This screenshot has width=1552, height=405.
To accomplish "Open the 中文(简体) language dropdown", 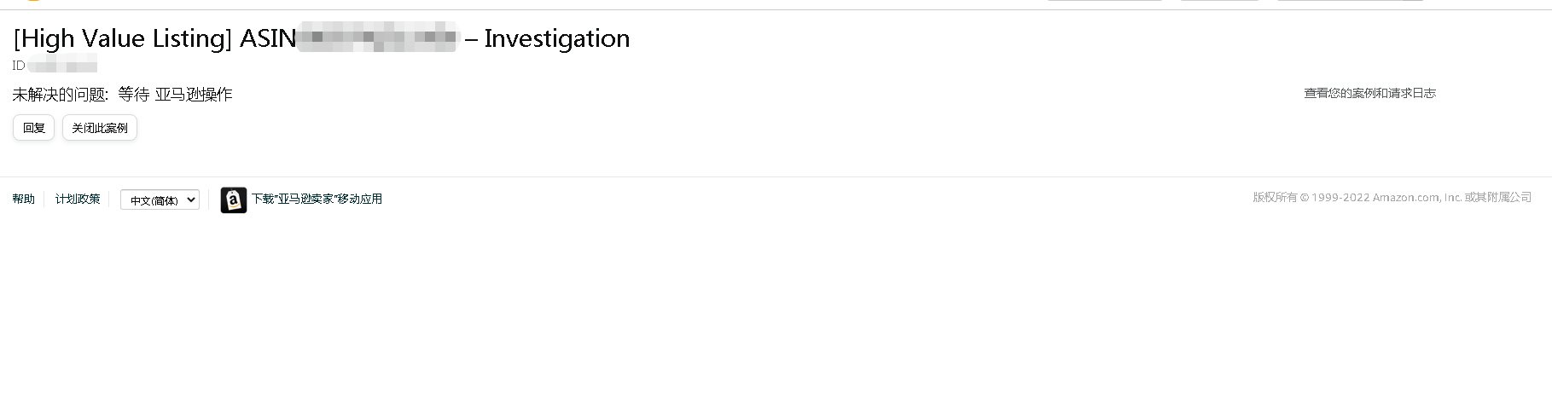I will (160, 200).
